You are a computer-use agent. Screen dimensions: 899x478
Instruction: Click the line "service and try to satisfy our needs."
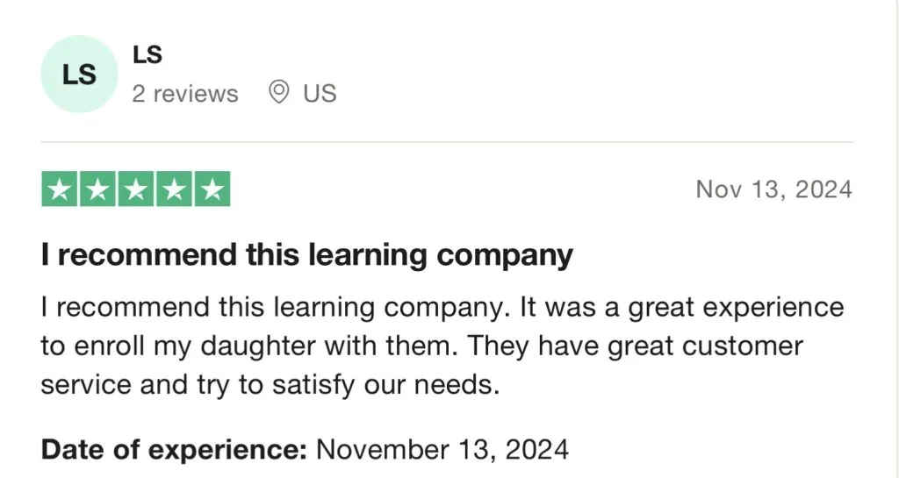pyautogui.click(x=270, y=385)
